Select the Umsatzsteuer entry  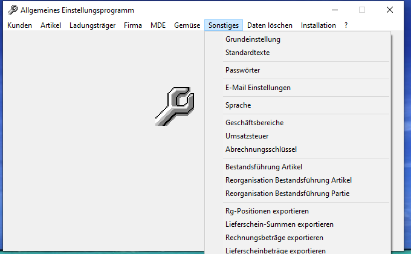click(x=298, y=137)
